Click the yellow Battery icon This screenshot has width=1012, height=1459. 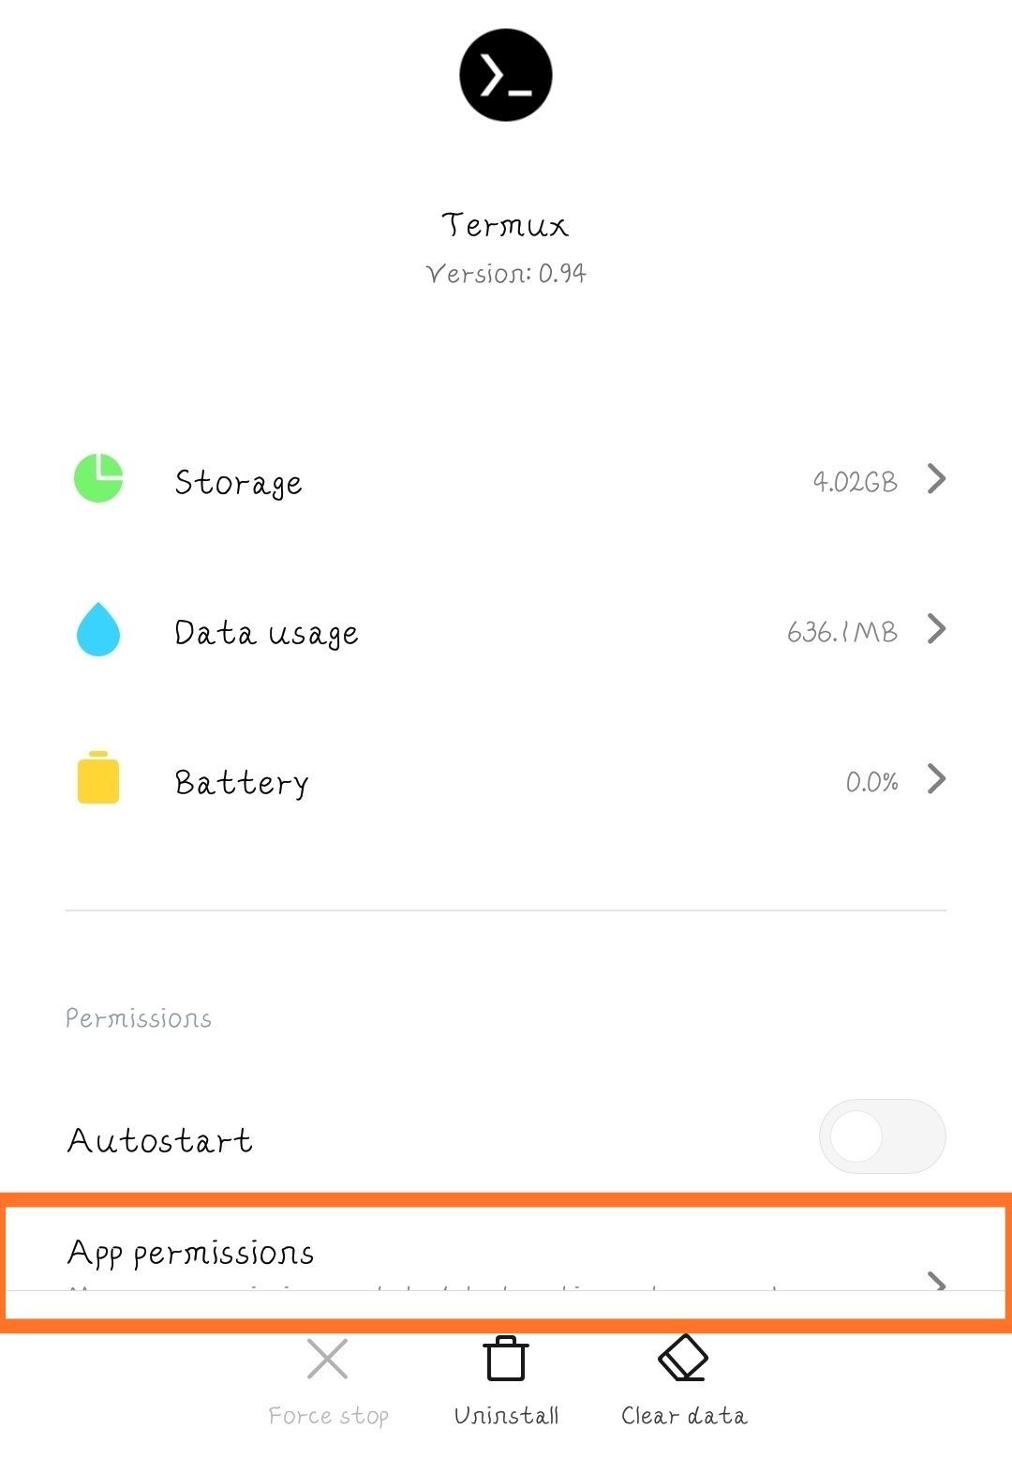tap(98, 778)
